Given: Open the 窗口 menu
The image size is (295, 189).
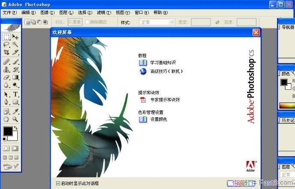Looking at the screenshot, I should tap(141, 12).
